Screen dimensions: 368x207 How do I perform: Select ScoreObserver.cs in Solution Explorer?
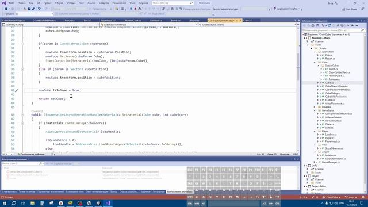click(333, 148)
